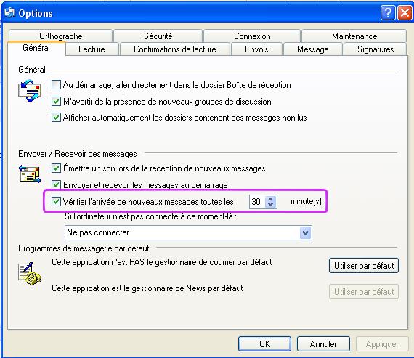Screen dimensions: 414x358
Task: Switch to the Lecture tab
Action: [92, 49]
